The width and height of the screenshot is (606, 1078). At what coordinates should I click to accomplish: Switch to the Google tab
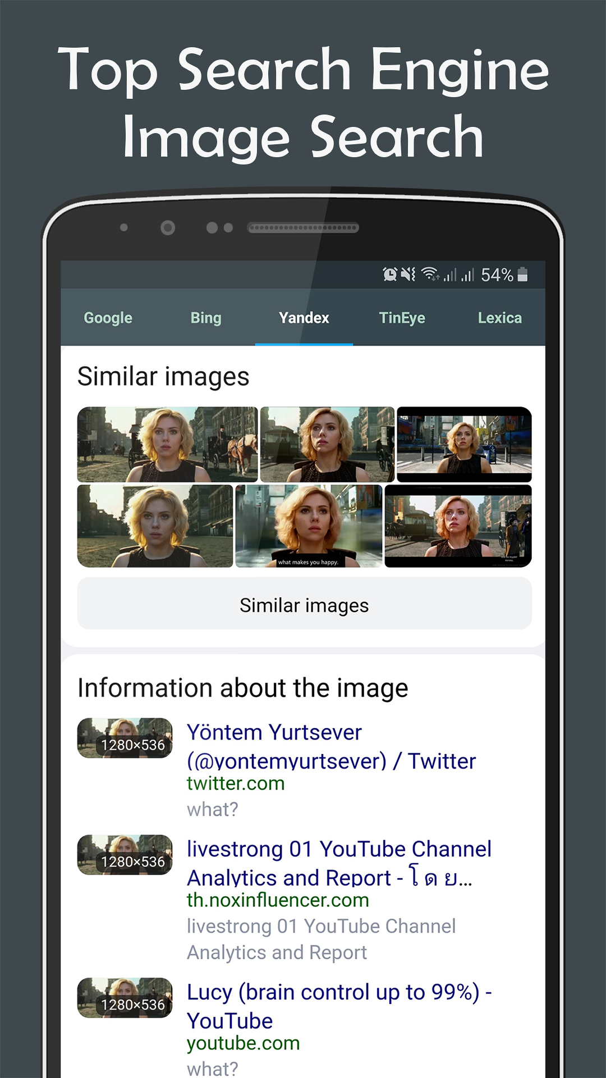pos(108,318)
